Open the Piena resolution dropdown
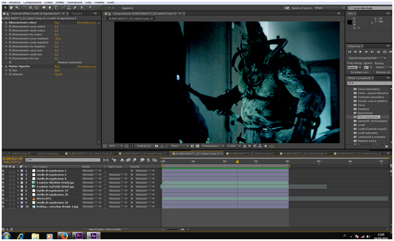 click(179, 146)
